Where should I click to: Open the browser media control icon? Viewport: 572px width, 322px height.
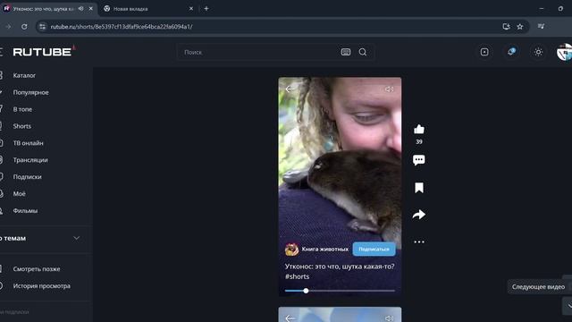541,26
